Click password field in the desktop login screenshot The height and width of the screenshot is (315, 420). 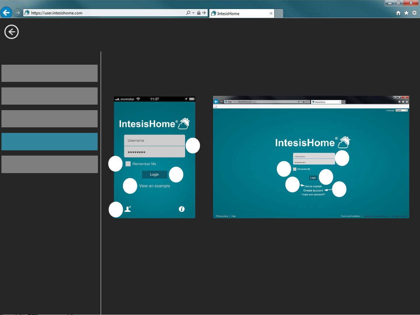[x=314, y=162]
